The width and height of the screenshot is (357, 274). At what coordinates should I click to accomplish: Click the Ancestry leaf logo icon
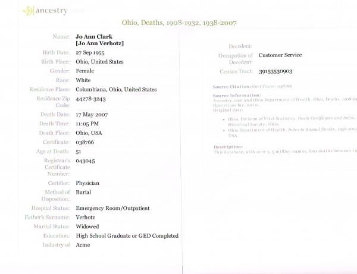click(x=28, y=11)
